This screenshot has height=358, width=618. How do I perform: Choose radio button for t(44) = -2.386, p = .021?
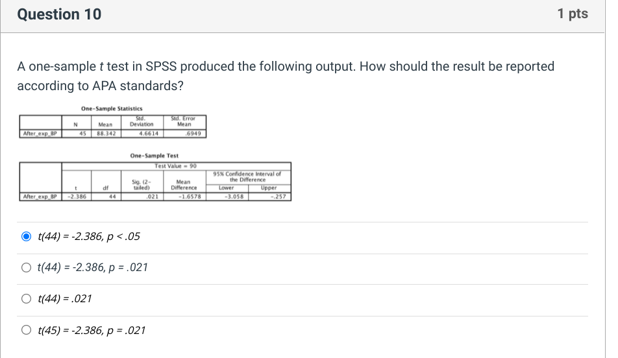pos(26,267)
